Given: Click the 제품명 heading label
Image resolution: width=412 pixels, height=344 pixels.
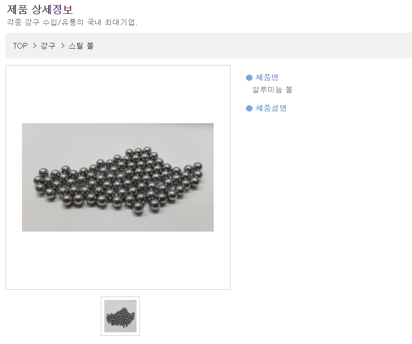Looking at the screenshot, I should point(267,78).
